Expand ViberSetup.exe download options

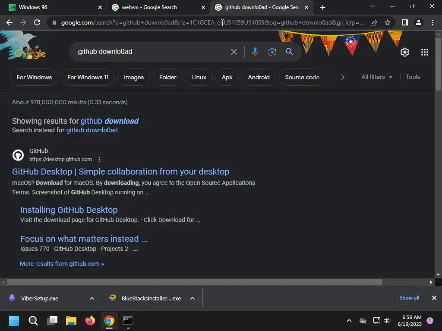pyautogui.click(x=92, y=298)
